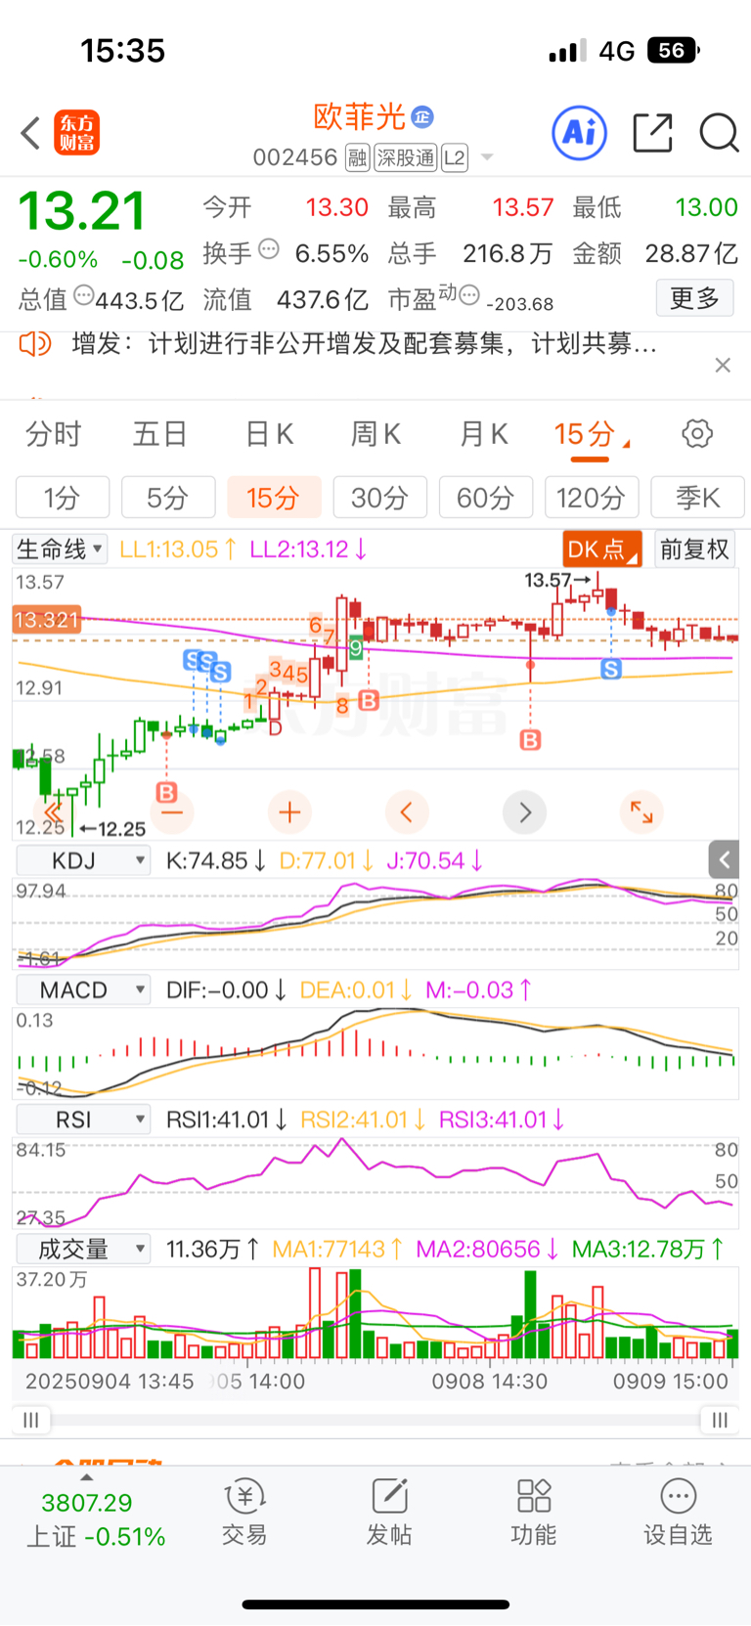The image size is (751, 1626).
Task: Switch to 日K tab
Action: point(269,433)
